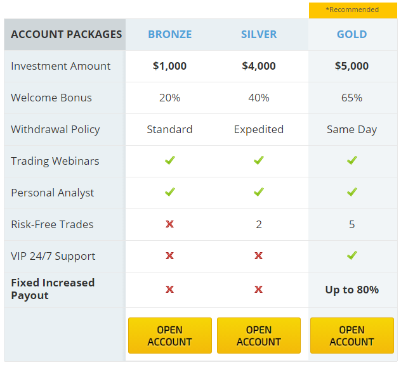Open account under Silver package
The width and height of the screenshot is (401, 365).
(x=259, y=336)
